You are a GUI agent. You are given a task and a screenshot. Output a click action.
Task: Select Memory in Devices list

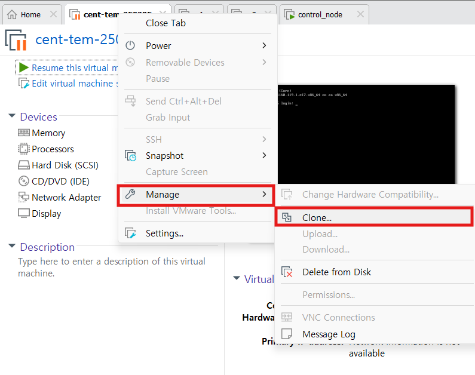tap(48, 133)
